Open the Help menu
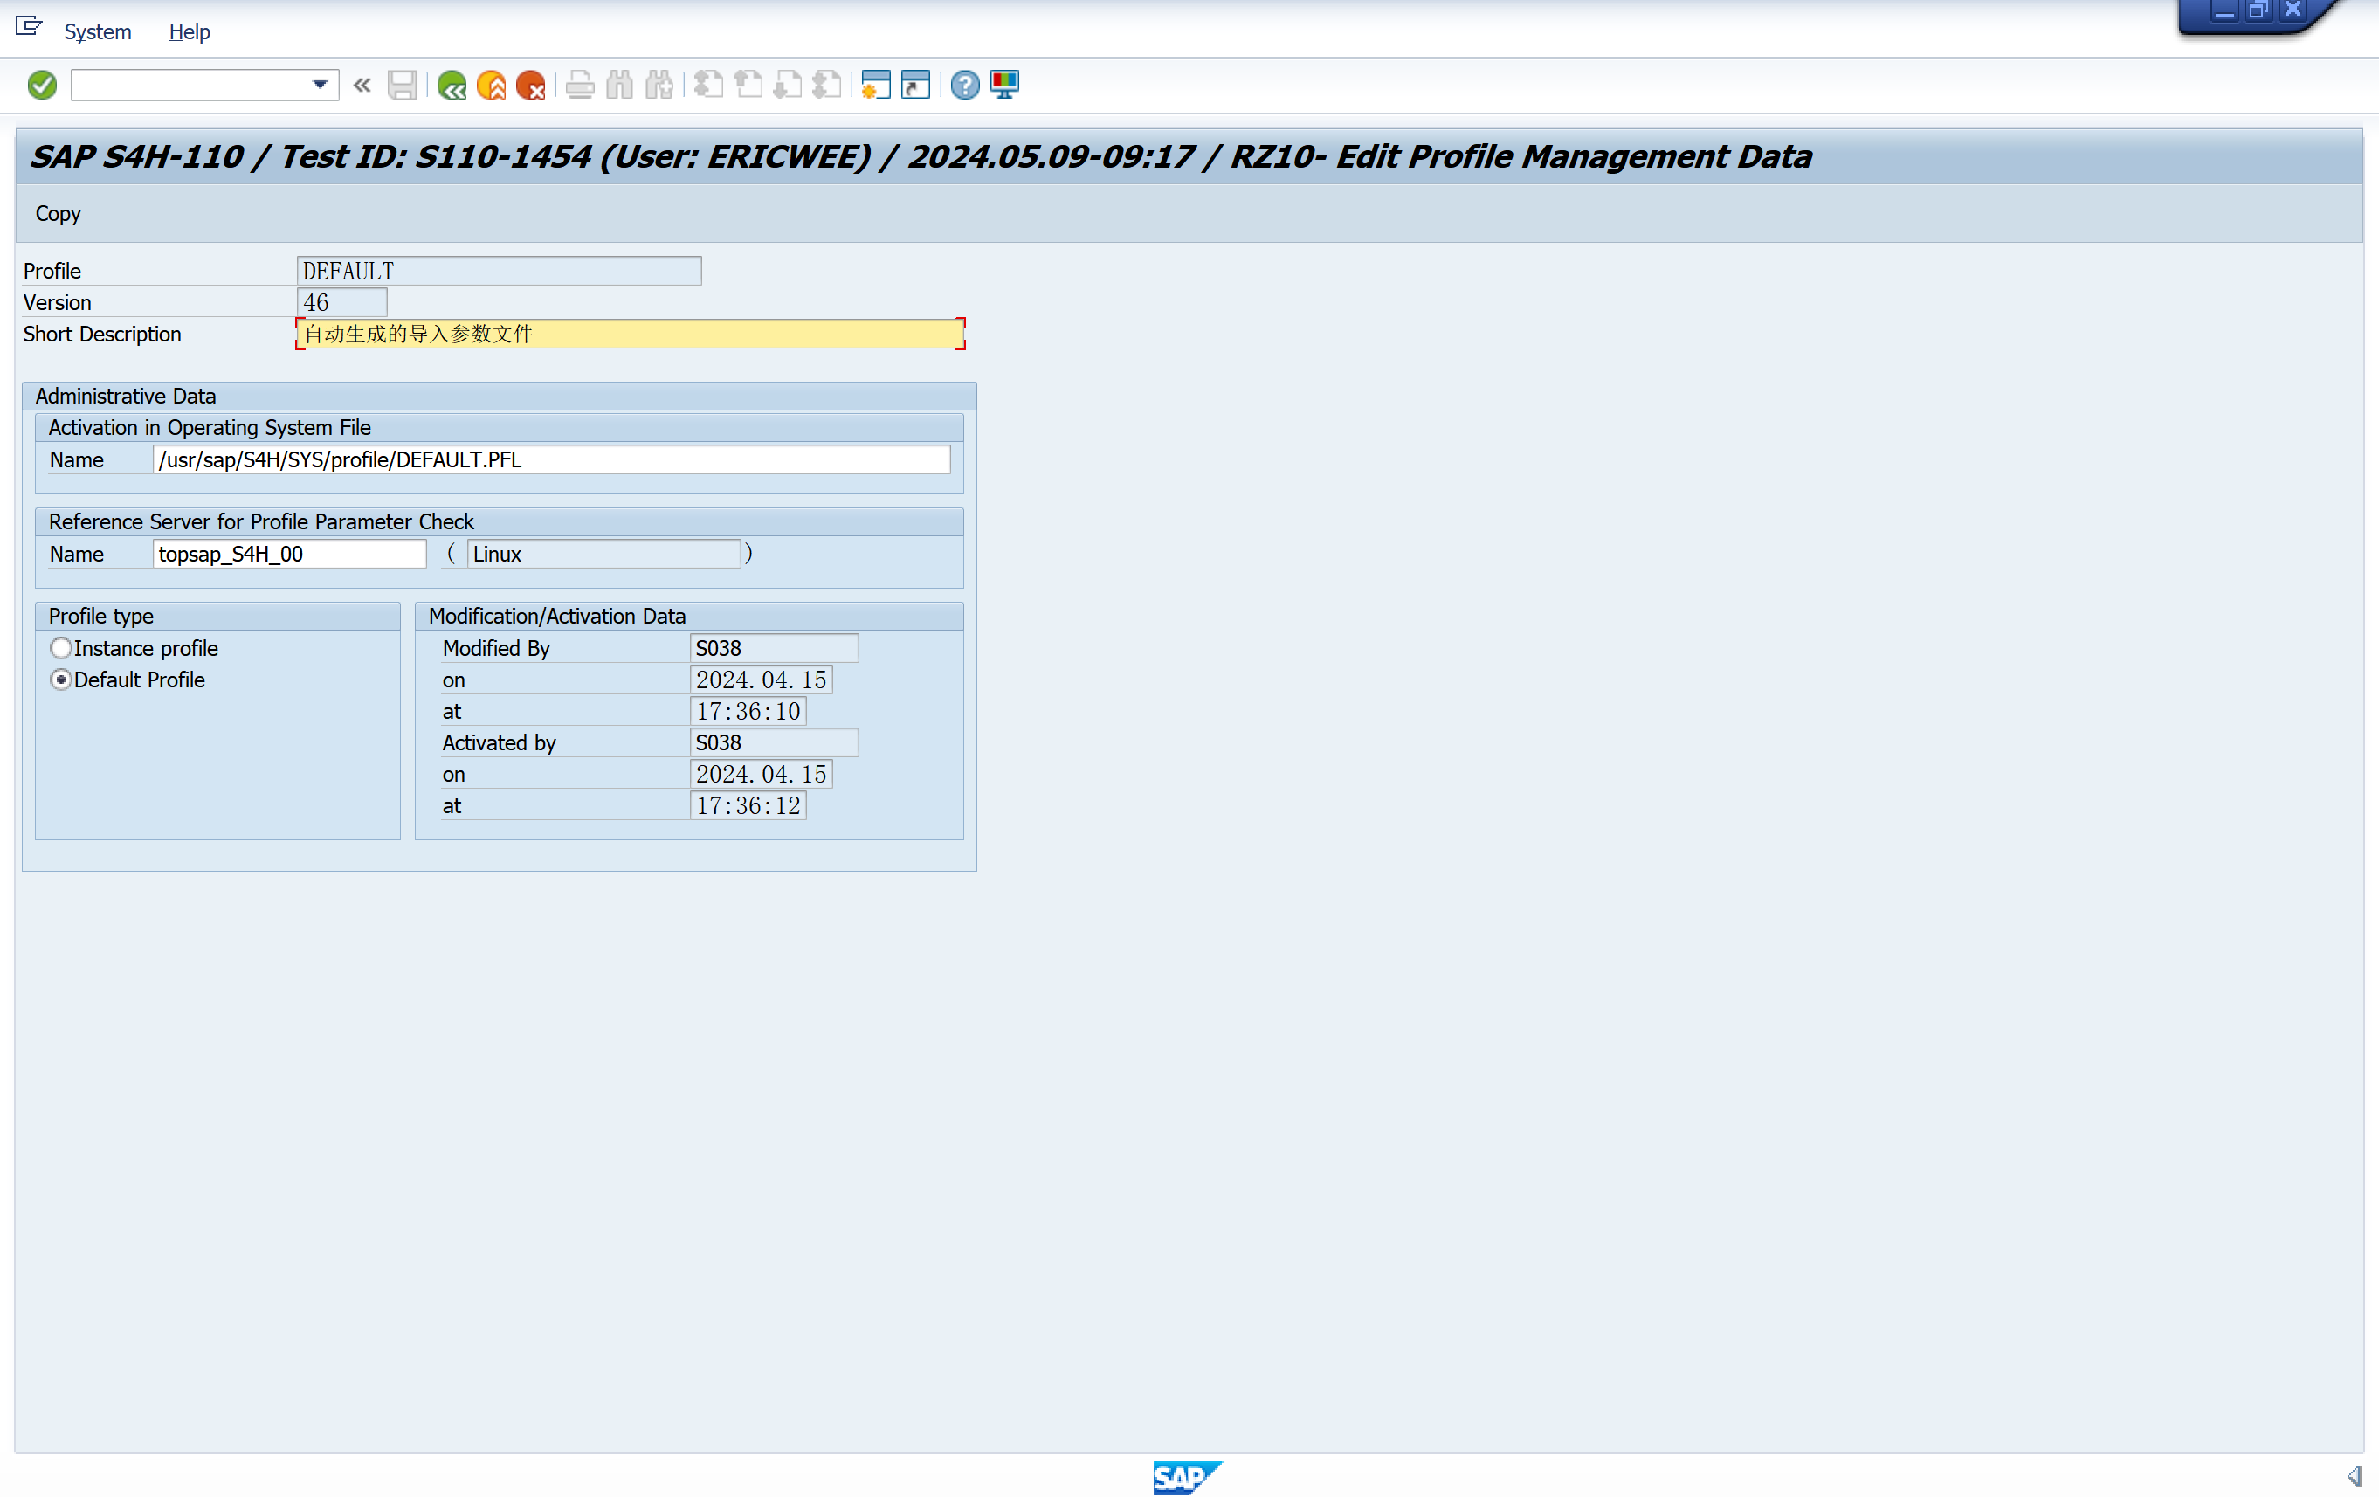The image size is (2379, 1497). (x=189, y=31)
